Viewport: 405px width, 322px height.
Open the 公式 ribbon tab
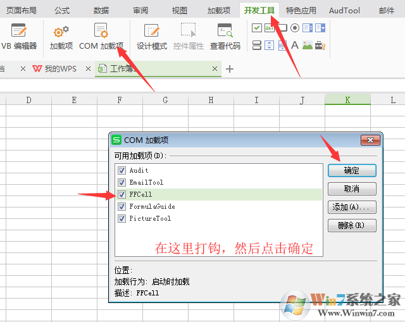tap(62, 11)
